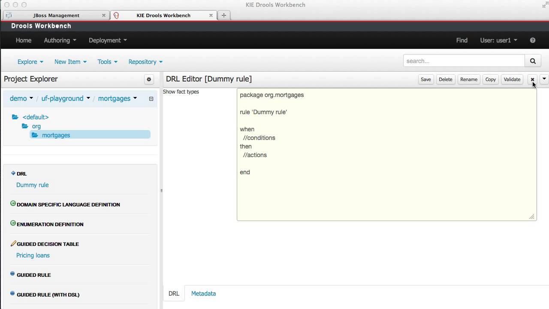The image size is (549, 309).
Task: Click the <default> folder icon
Action: click(15, 117)
